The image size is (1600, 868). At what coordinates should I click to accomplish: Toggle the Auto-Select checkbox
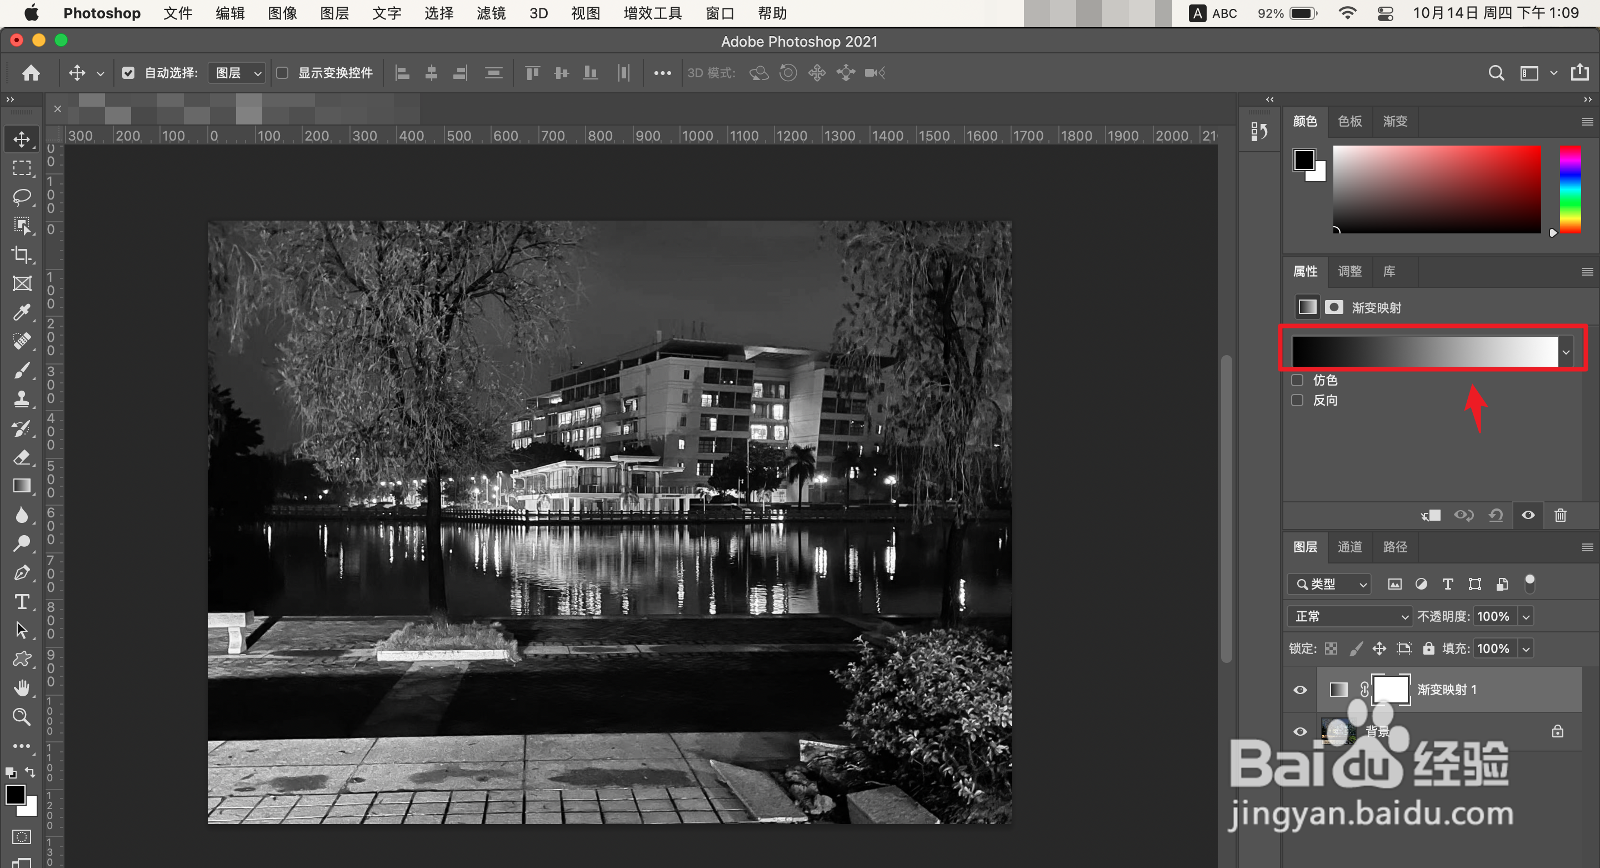click(128, 73)
